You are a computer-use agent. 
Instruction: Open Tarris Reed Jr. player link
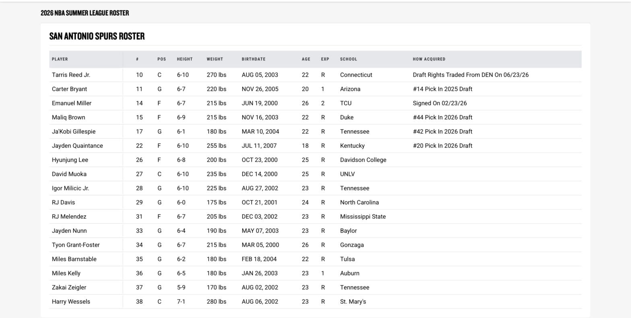coord(71,75)
